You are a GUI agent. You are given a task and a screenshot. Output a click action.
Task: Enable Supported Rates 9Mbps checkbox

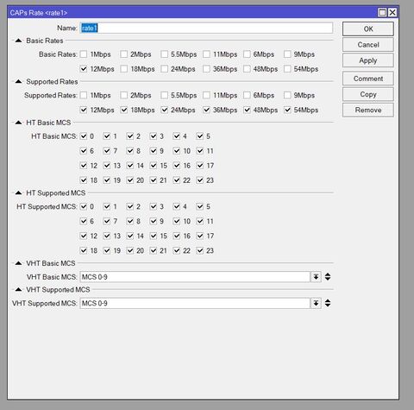(x=287, y=95)
